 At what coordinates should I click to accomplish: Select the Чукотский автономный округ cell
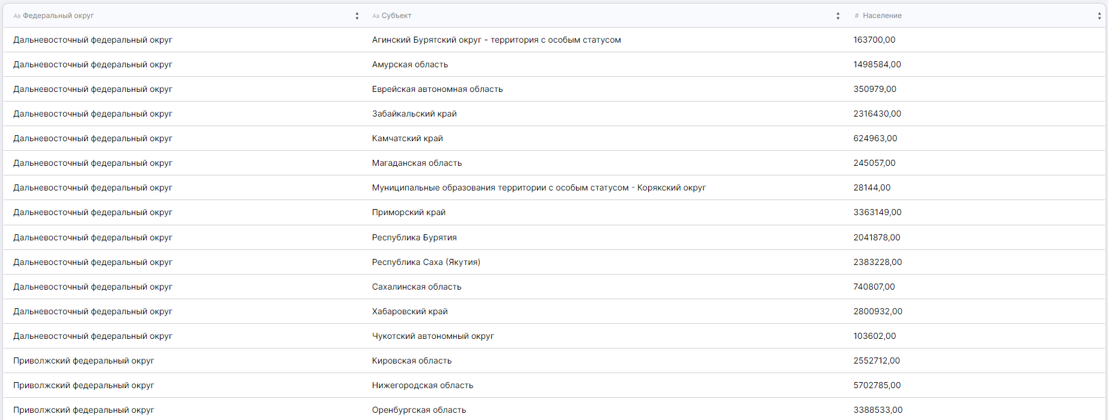pos(433,336)
